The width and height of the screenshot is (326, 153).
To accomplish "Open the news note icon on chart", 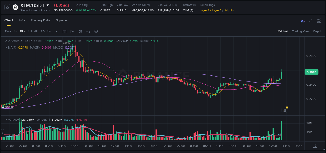I will [x=285, y=110].
